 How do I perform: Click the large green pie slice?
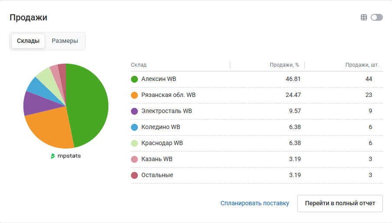coord(89,104)
